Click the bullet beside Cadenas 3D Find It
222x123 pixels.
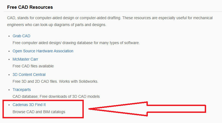(9, 105)
